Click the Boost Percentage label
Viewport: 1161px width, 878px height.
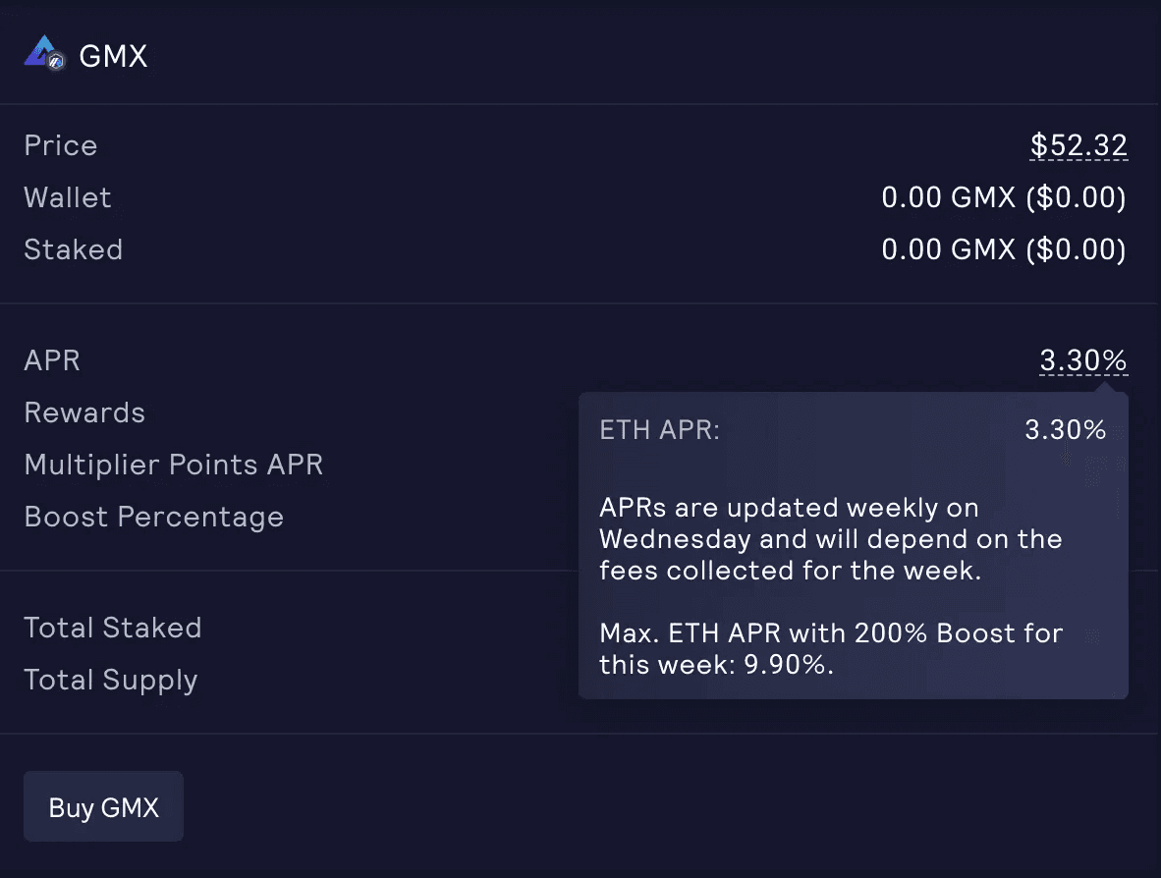click(x=154, y=517)
